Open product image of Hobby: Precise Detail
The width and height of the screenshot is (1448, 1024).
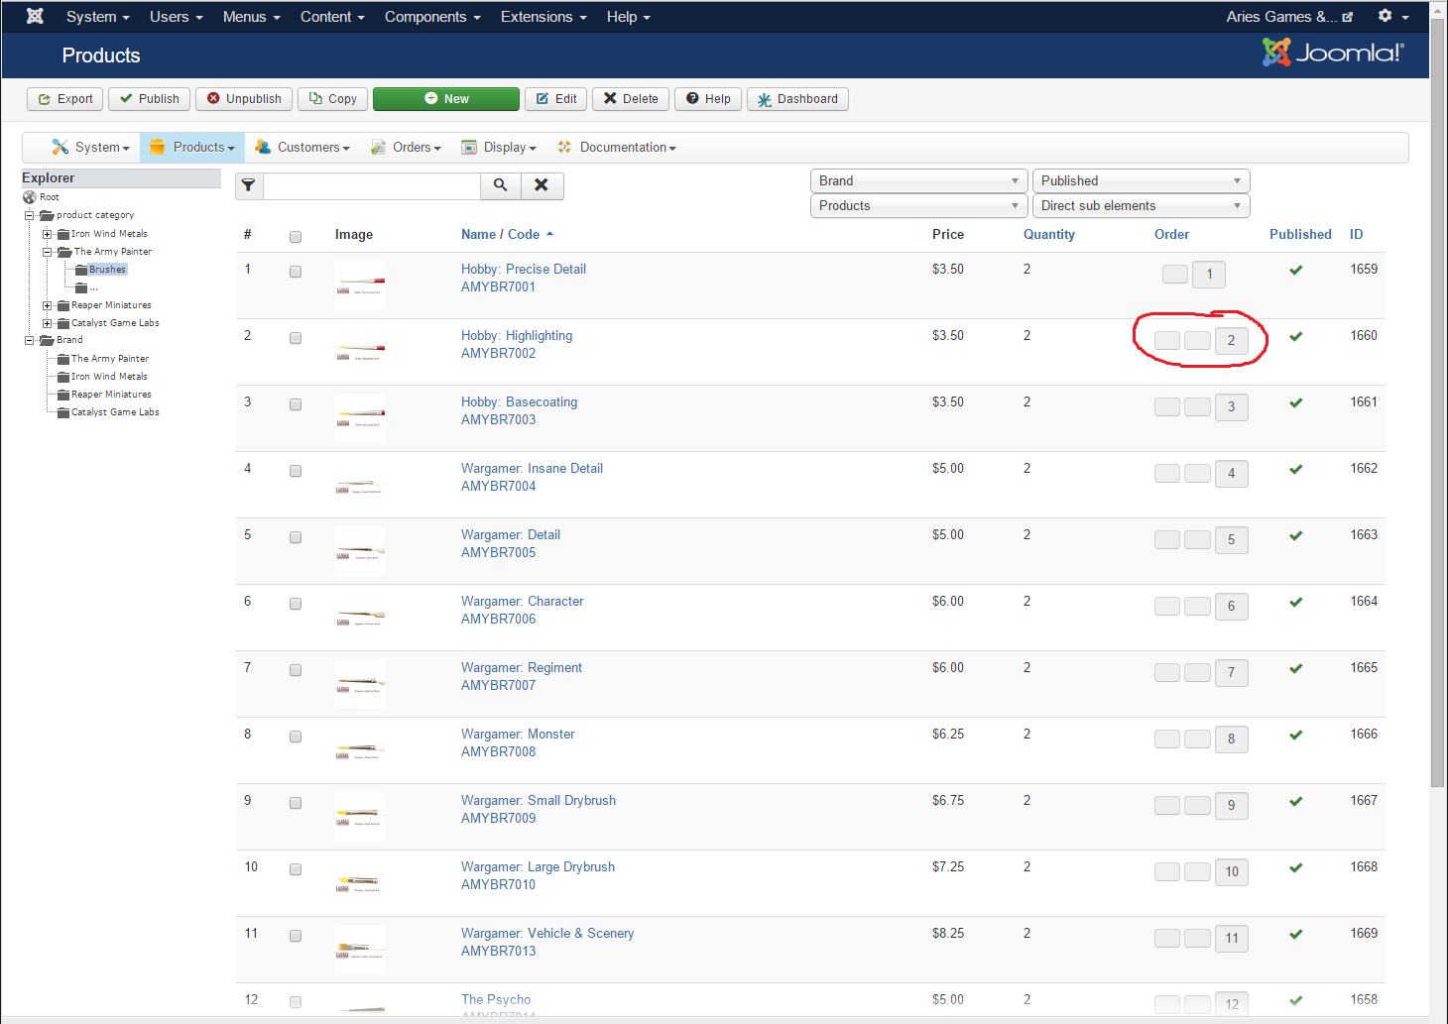pyautogui.click(x=360, y=285)
